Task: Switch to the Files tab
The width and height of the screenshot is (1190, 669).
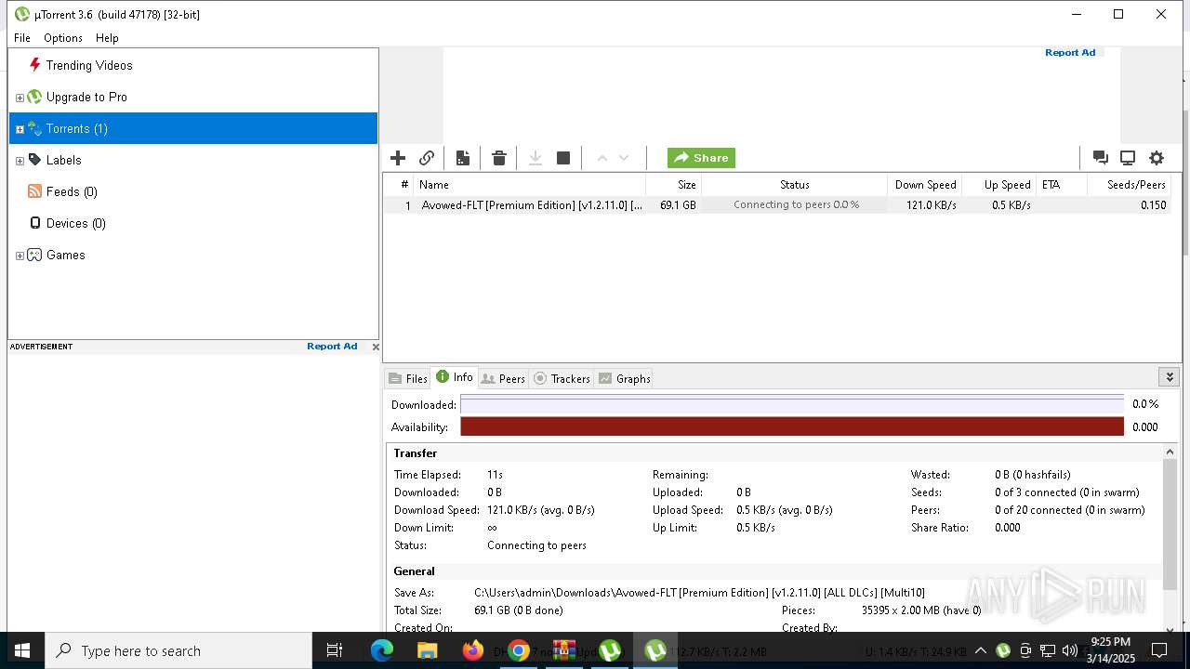Action: (x=408, y=378)
